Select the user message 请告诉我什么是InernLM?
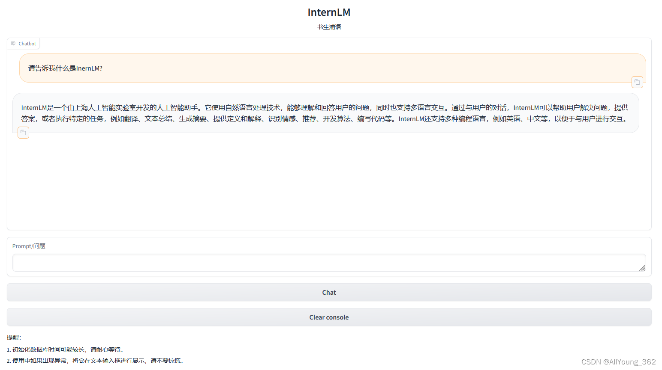This screenshot has width=662, height=370. [x=65, y=68]
